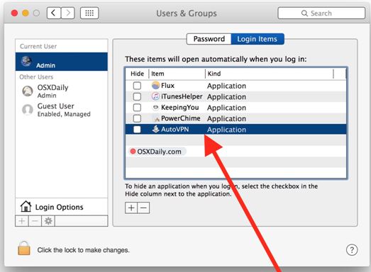Go forward with the right chevron button
Image resolution: width=371 pixels, height=272 pixels.
tap(68, 13)
